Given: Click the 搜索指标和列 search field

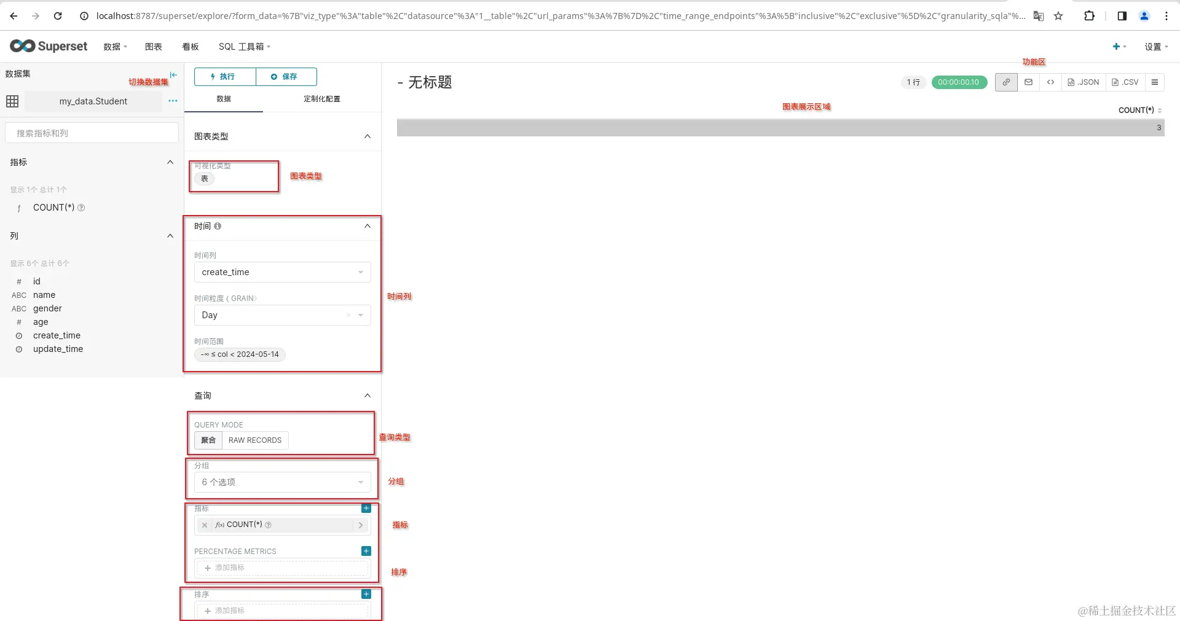Looking at the screenshot, I should [x=92, y=133].
